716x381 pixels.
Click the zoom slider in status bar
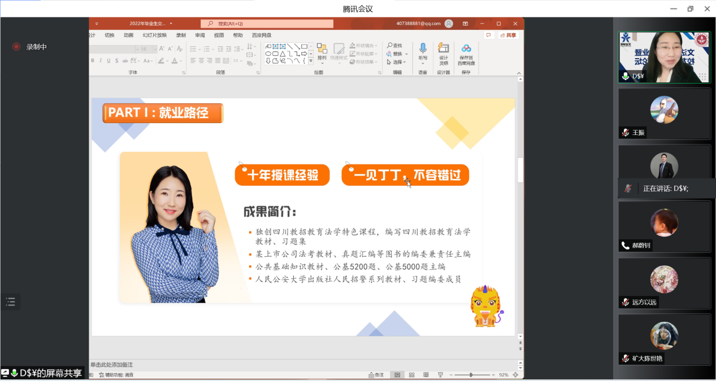click(x=471, y=375)
